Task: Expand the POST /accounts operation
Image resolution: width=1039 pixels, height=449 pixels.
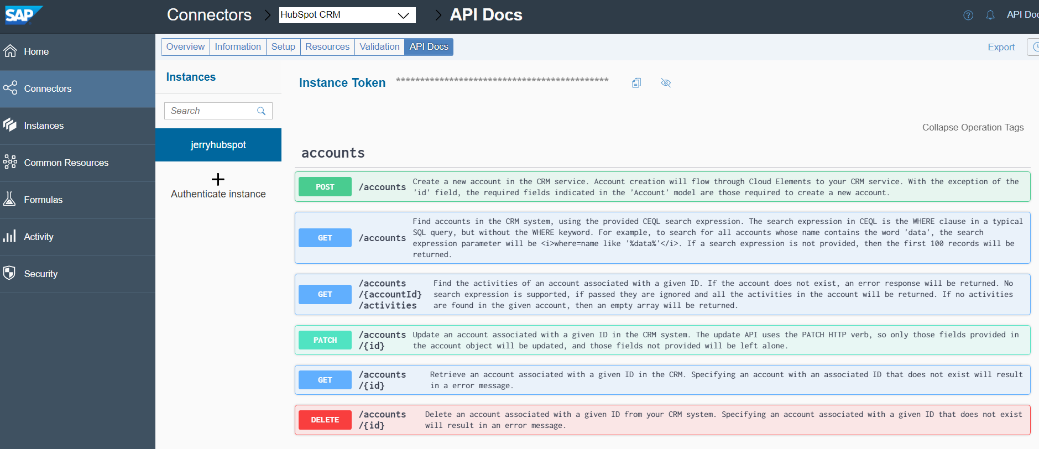Action: tap(325, 187)
